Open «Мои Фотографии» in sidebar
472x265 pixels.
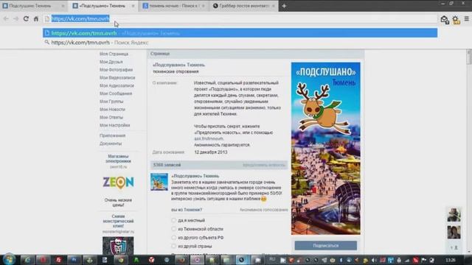tap(116, 70)
